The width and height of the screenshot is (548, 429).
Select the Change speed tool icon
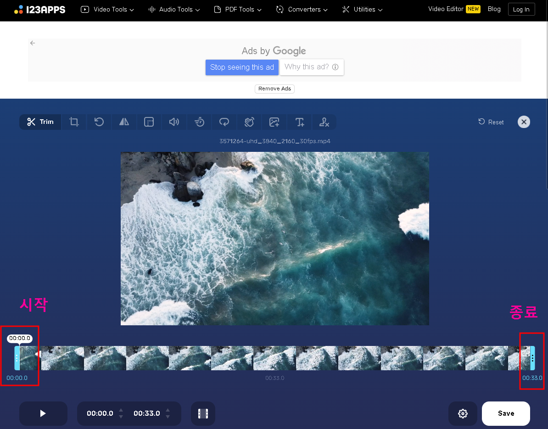click(199, 122)
